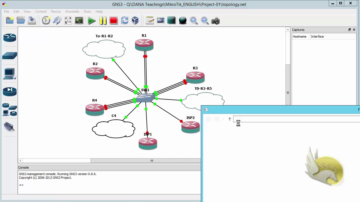Image resolution: width=360 pixels, height=202 pixels.
Task: Browse routers in the device sidebar
Action: pyautogui.click(x=10, y=38)
